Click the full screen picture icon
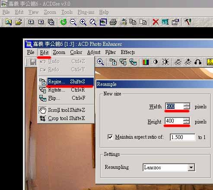This screenshot has height=190, width=213. (103, 22)
